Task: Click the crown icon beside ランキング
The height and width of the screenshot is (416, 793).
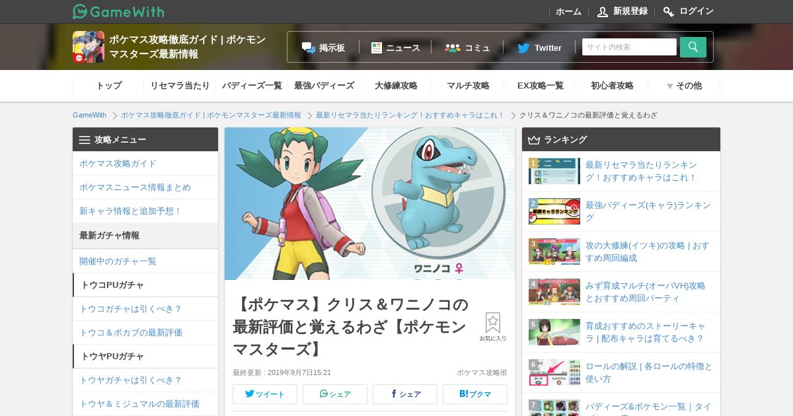Action: pyautogui.click(x=534, y=140)
